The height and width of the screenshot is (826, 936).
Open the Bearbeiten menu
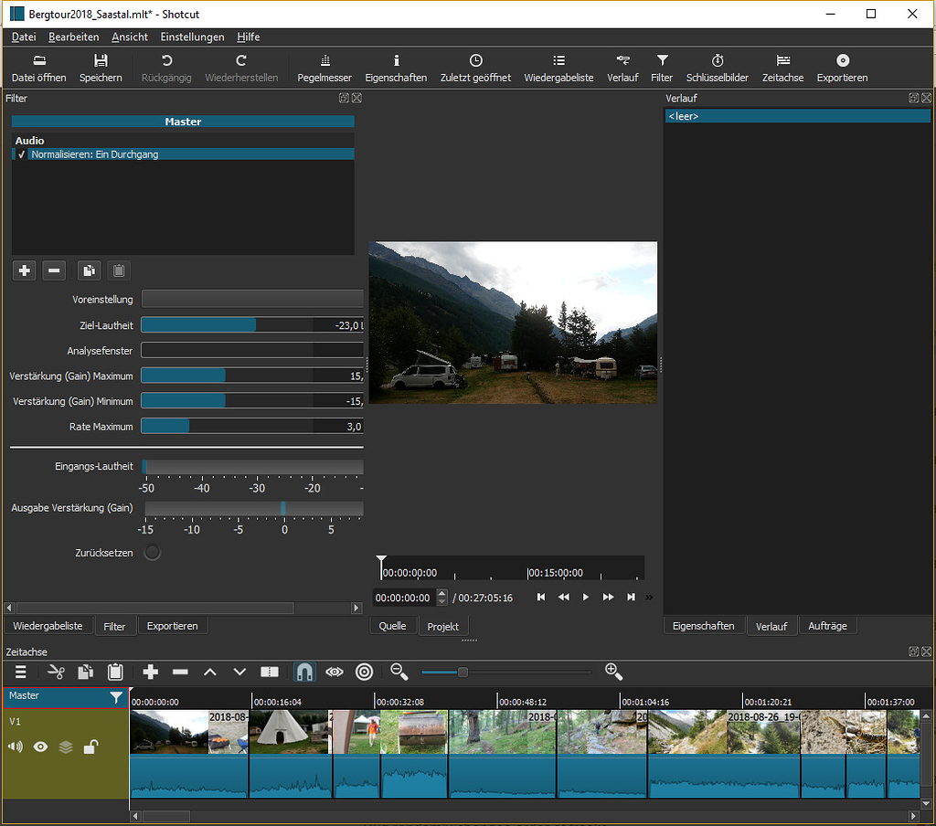coord(73,37)
